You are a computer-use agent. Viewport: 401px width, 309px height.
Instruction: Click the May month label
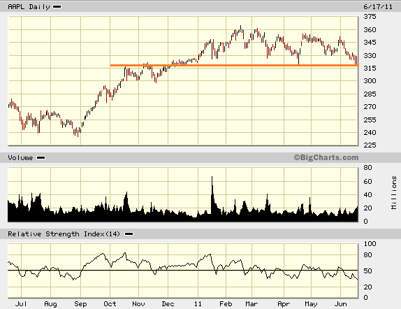(x=312, y=304)
